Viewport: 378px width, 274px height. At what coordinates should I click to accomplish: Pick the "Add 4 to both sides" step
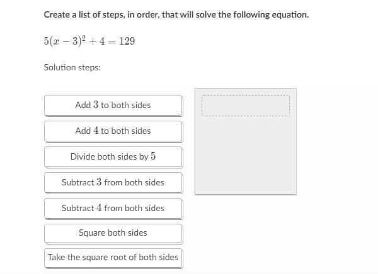(113, 131)
